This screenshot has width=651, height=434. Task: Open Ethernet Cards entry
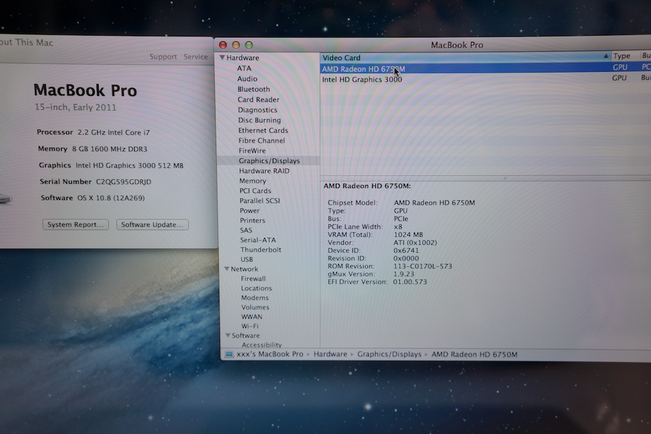pos(263,130)
